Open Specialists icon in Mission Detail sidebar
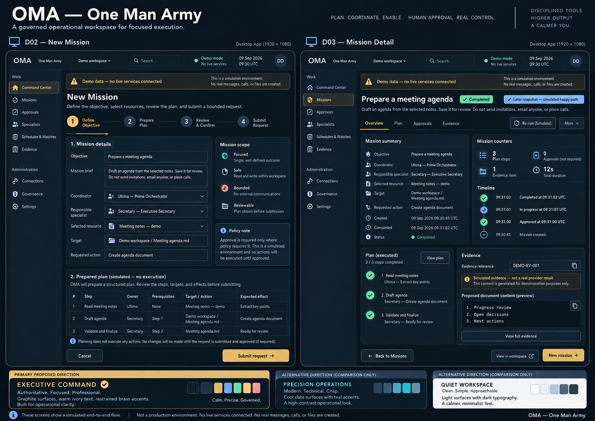This screenshot has width=595, height=421. 310,125
